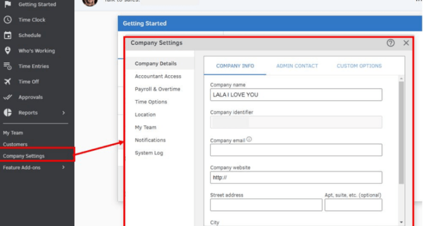Click the Schedule calendar icon
Image resolution: width=423 pixels, height=226 pixels.
[x=7, y=35]
